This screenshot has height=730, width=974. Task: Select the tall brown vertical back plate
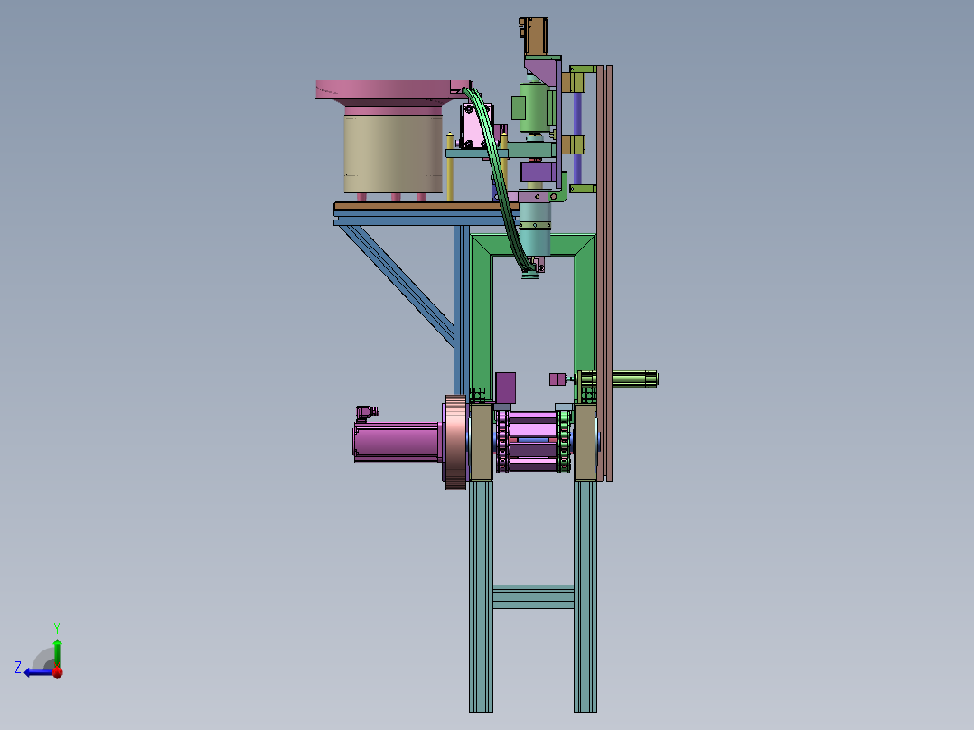point(605,274)
